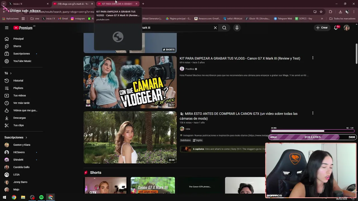Expand the Tú section chevron
Viewport: 358px width, 201px height.
[11, 73]
